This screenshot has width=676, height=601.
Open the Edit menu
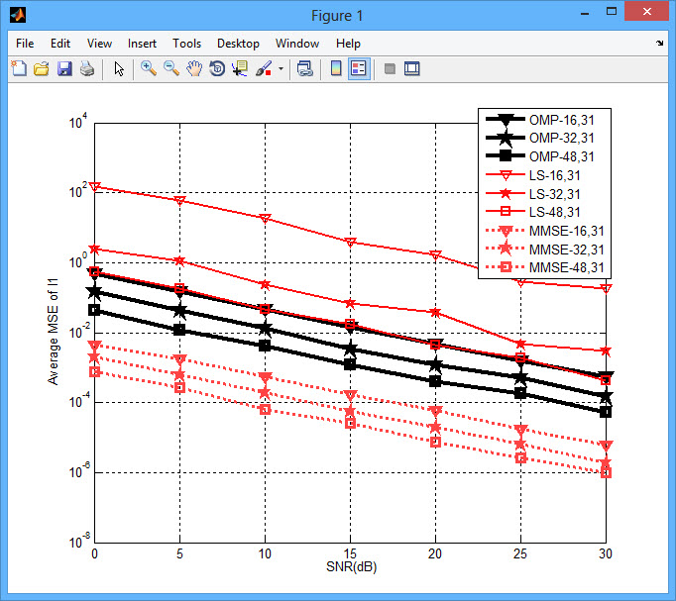tap(59, 44)
